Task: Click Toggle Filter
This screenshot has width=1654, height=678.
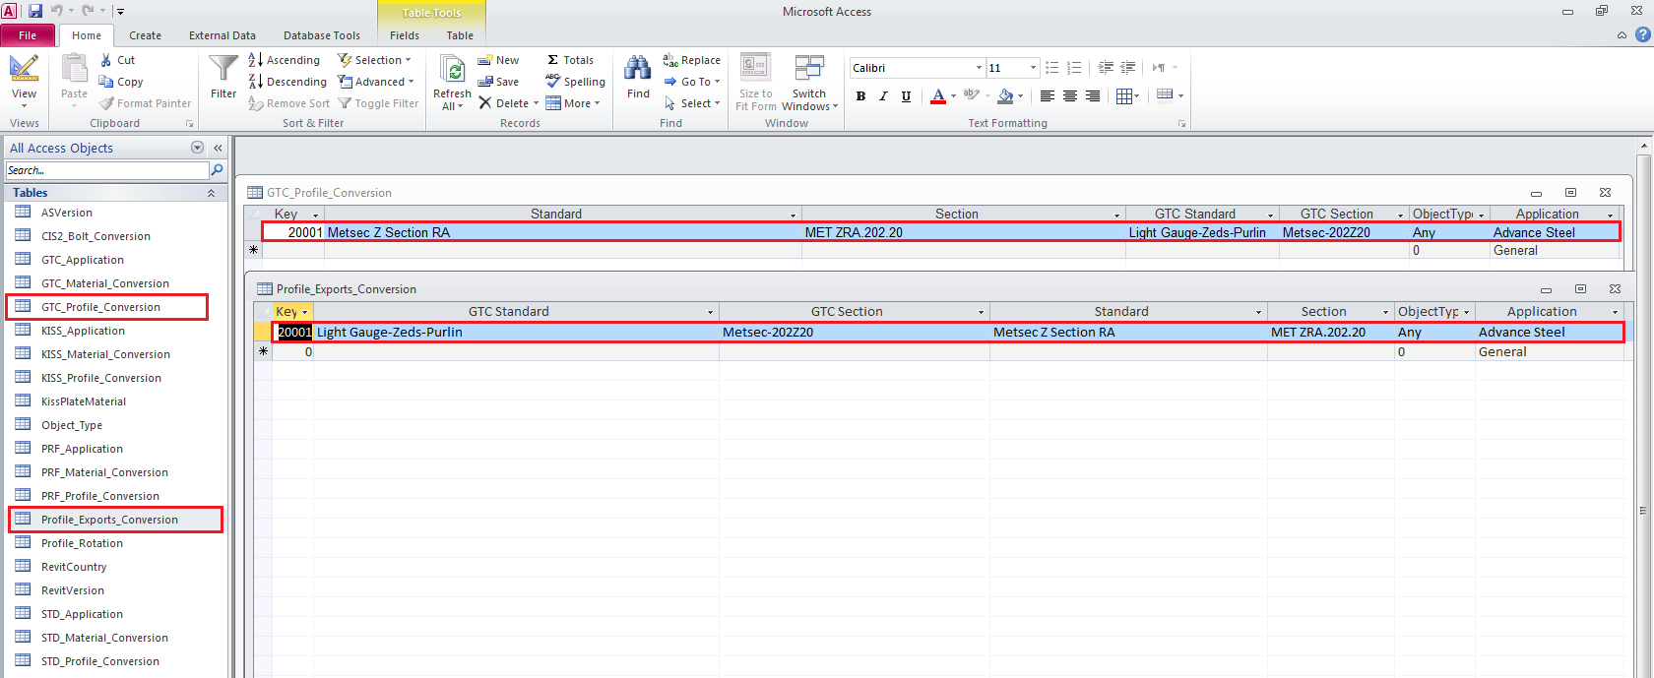Action: (378, 103)
